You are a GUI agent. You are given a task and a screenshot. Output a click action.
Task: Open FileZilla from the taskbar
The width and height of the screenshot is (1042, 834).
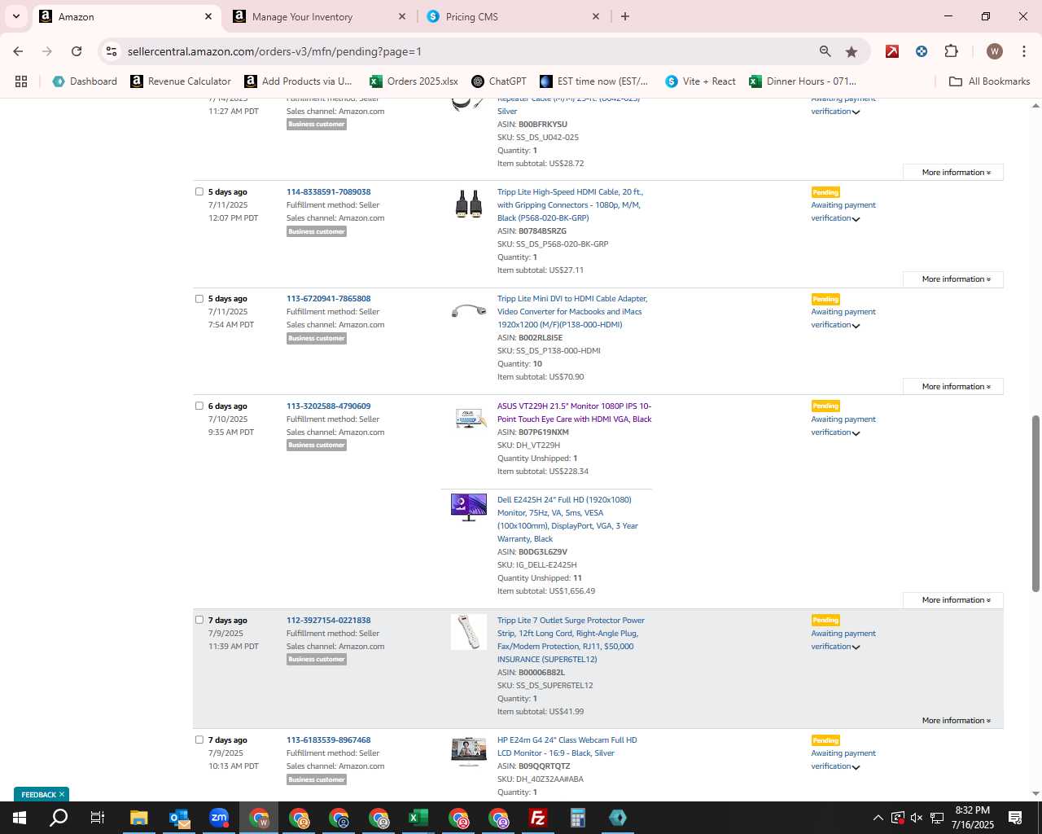click(x=538, y=818)
